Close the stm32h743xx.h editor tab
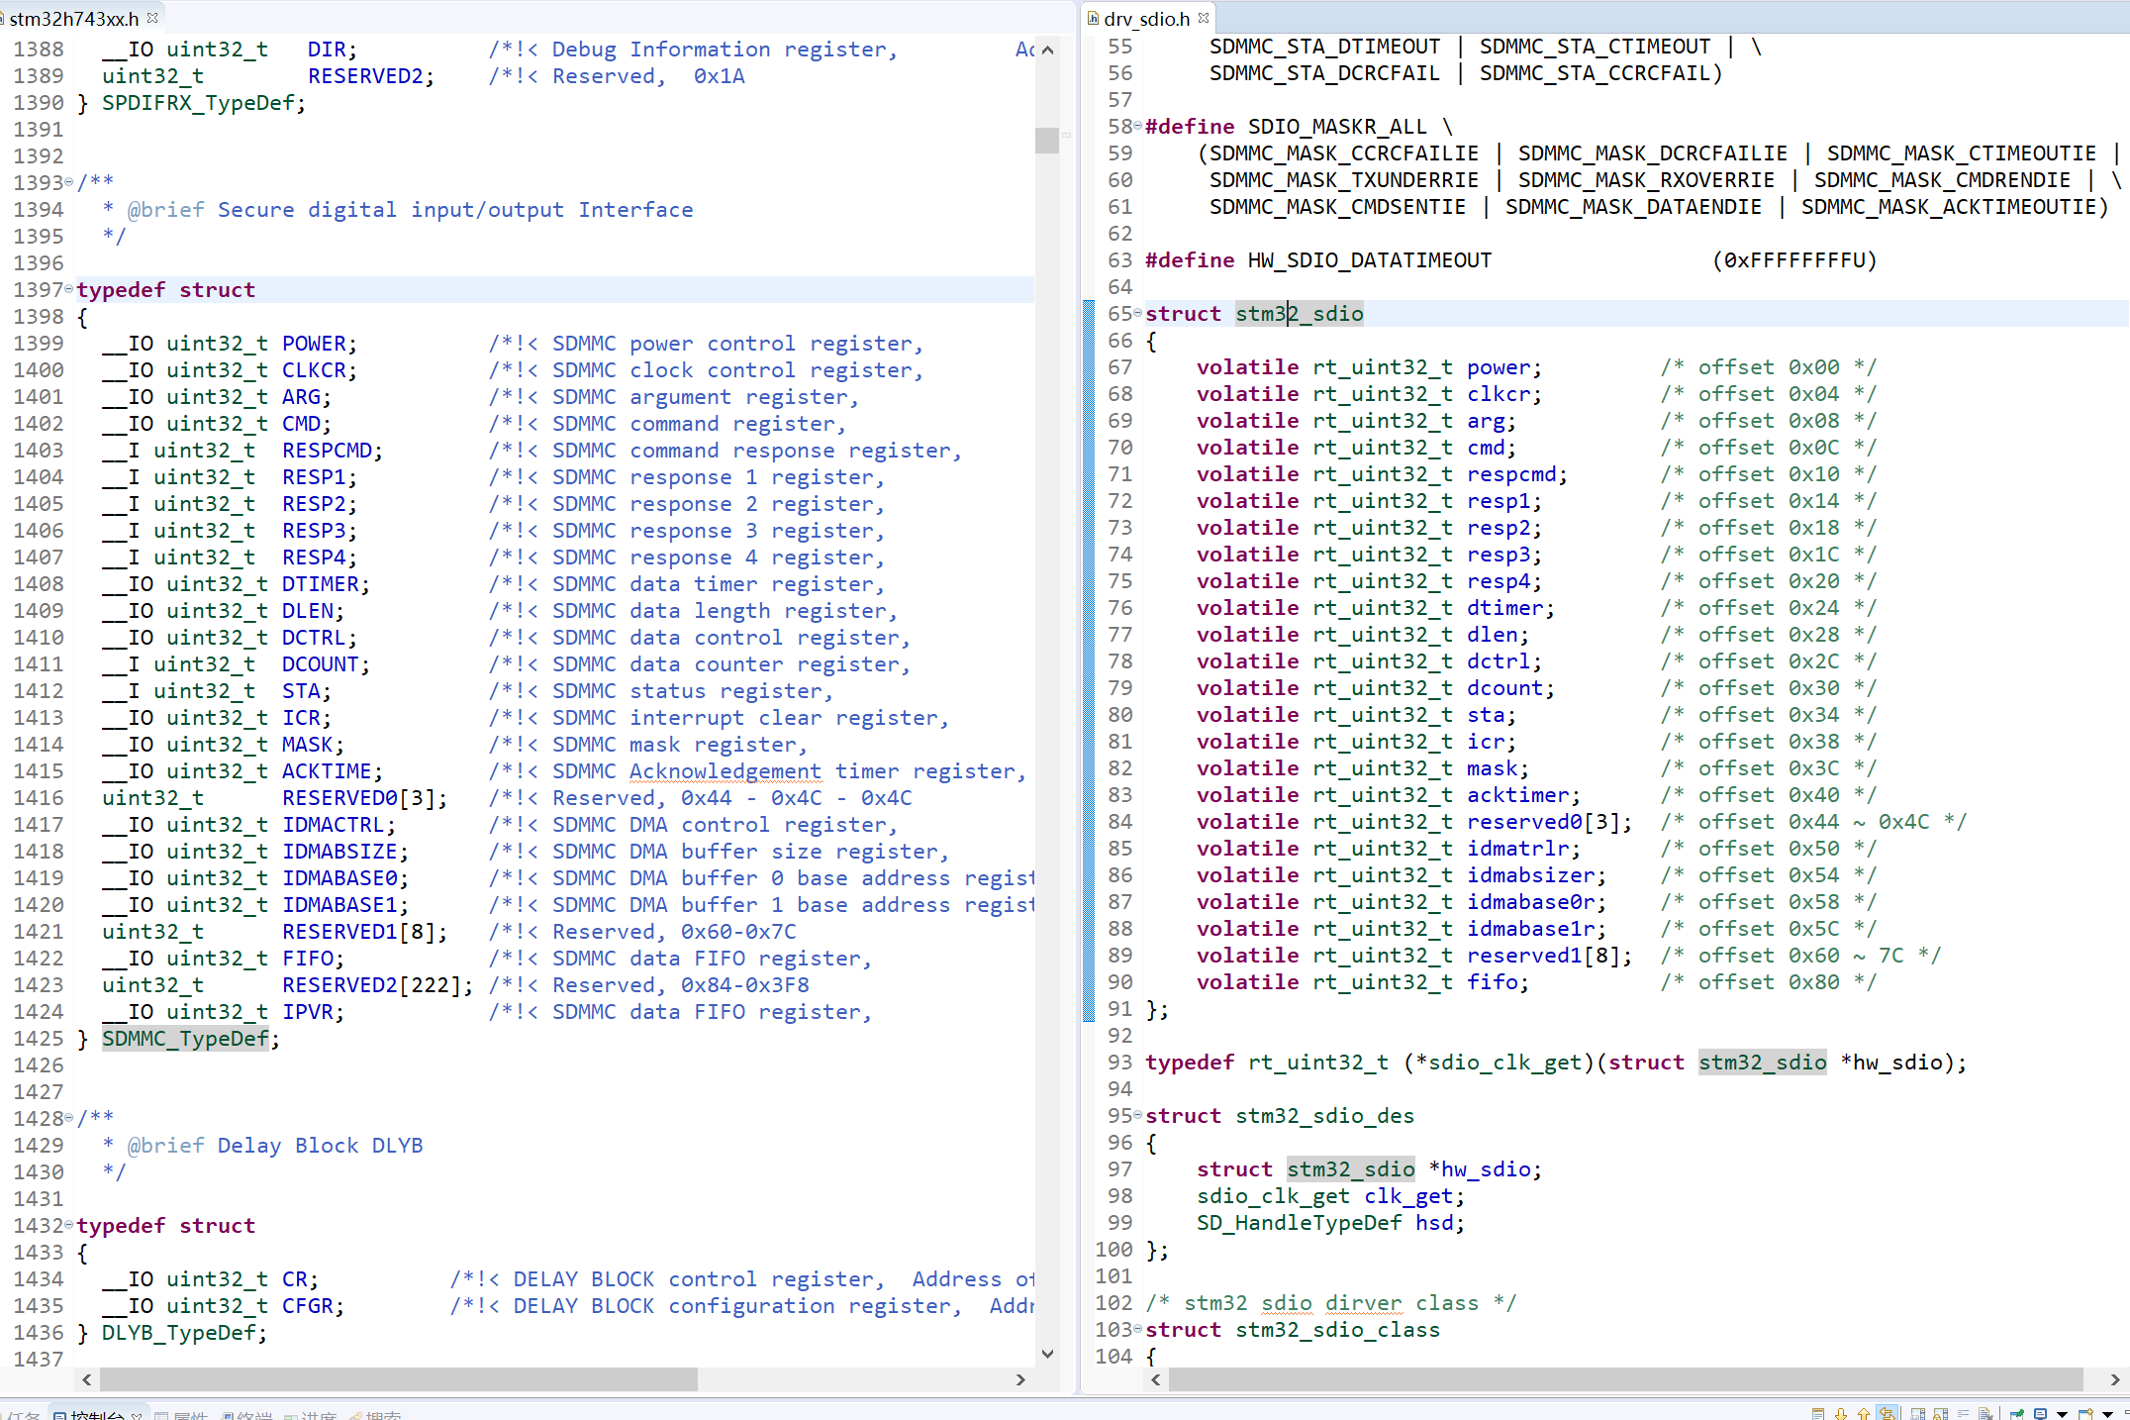Screen dimensions: 2130x1420 (152, 18)
